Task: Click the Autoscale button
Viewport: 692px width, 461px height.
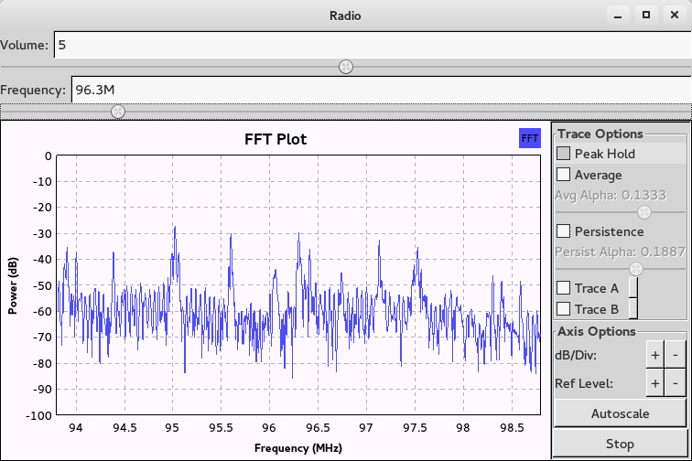Action: point(620,413)
